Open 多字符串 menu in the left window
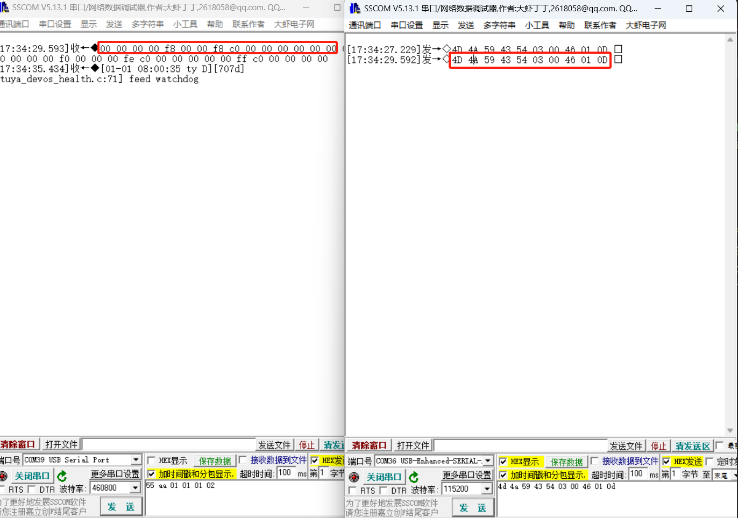This screenshot has width=738, height=518. point(147,24)
